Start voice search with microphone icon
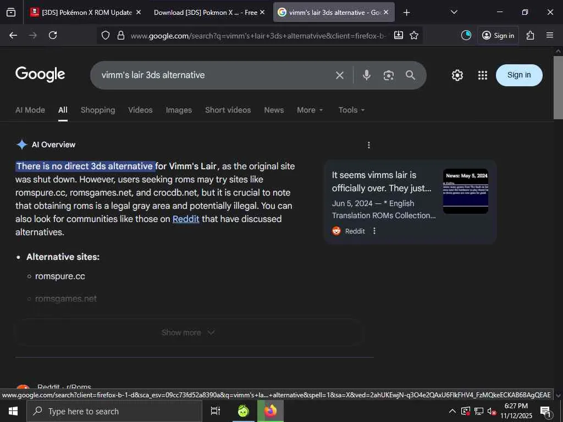The width and height of the screenshot is (563, 422). click(x=367, y=75)
